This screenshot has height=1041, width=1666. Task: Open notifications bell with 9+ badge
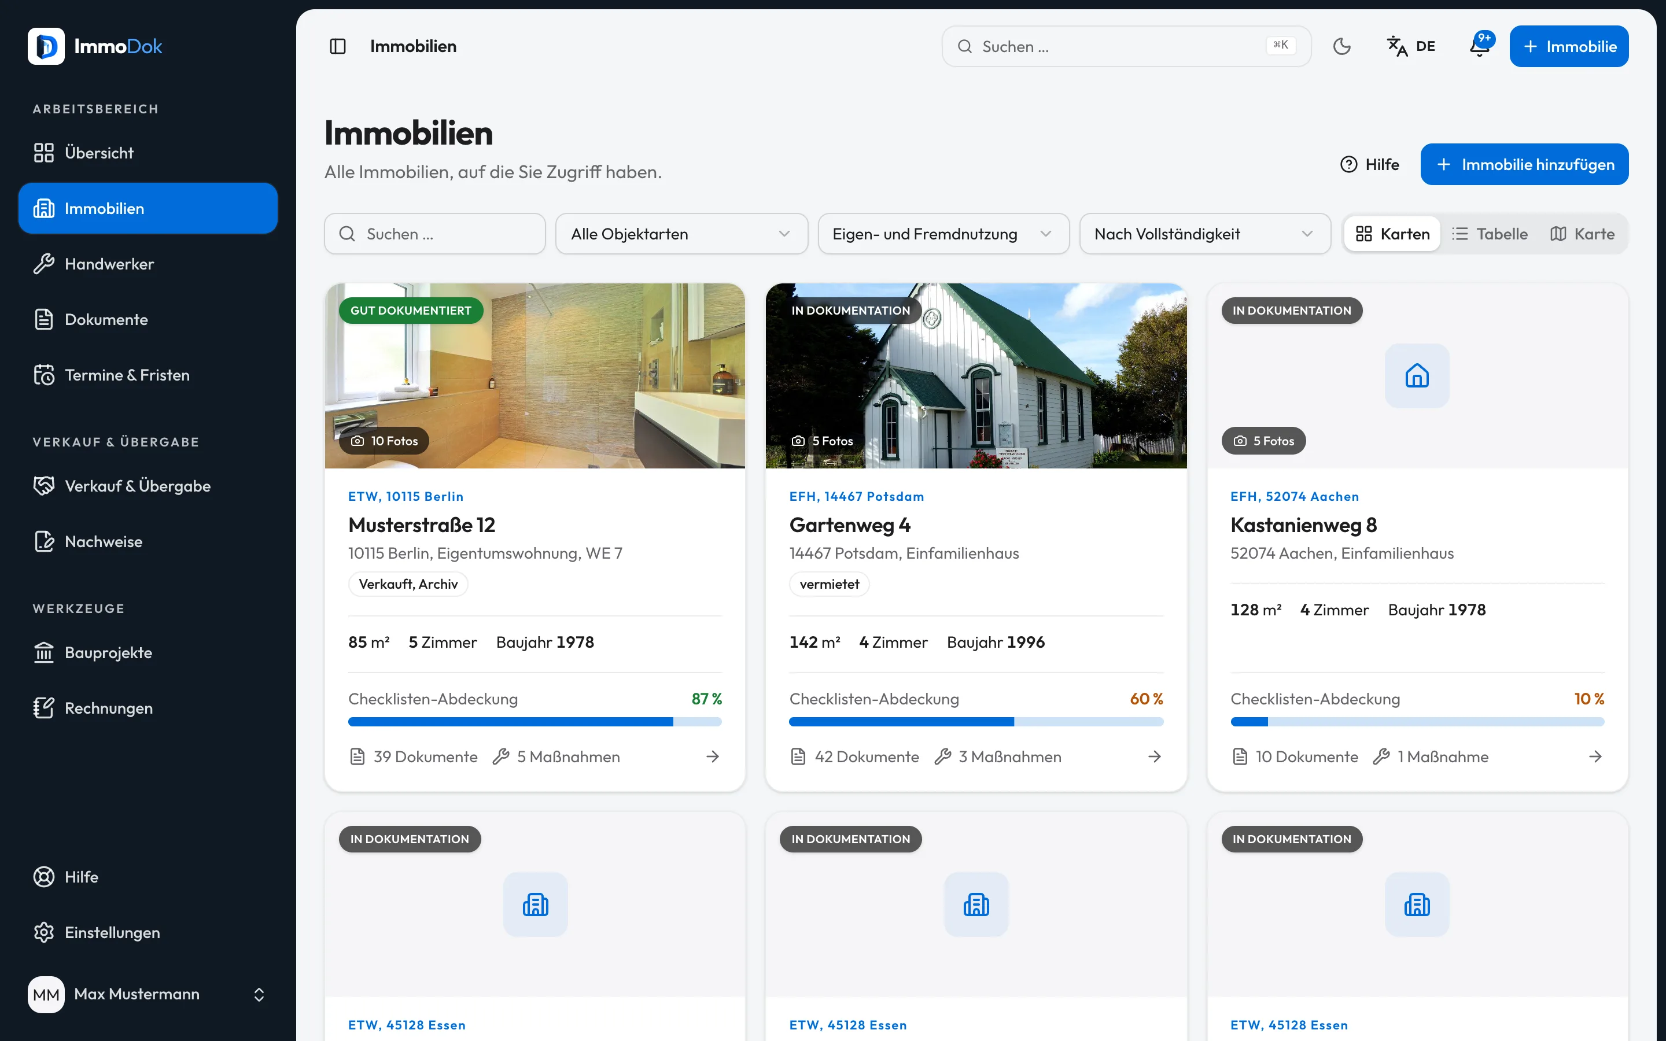(x=1479, y=46)
